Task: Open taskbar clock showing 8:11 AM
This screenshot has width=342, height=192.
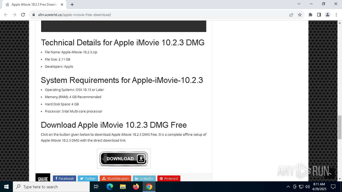Action: [x=319, y=187]
